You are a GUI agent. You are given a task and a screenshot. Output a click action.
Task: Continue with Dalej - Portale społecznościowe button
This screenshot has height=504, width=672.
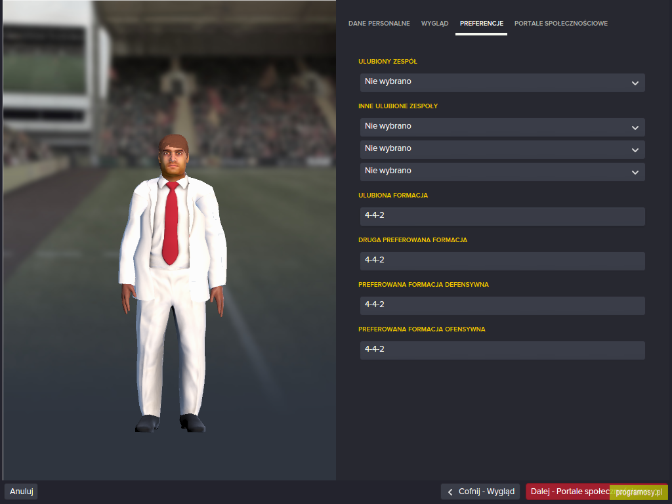596,492
